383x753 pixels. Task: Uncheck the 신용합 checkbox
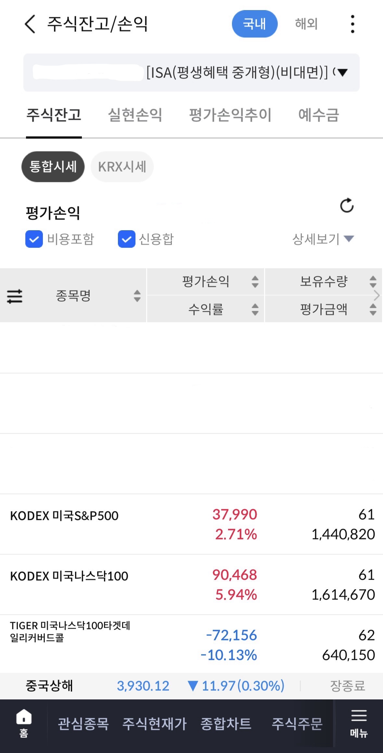(x=126, y=239)
